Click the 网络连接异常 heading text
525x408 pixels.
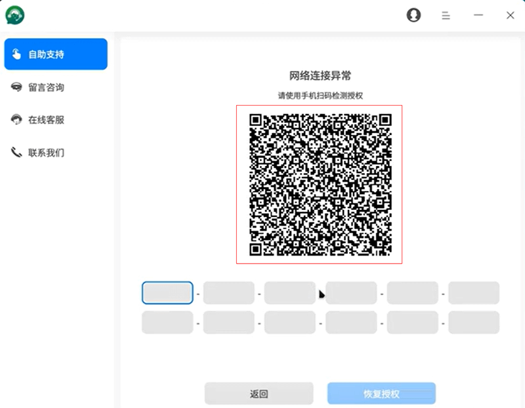320,75
